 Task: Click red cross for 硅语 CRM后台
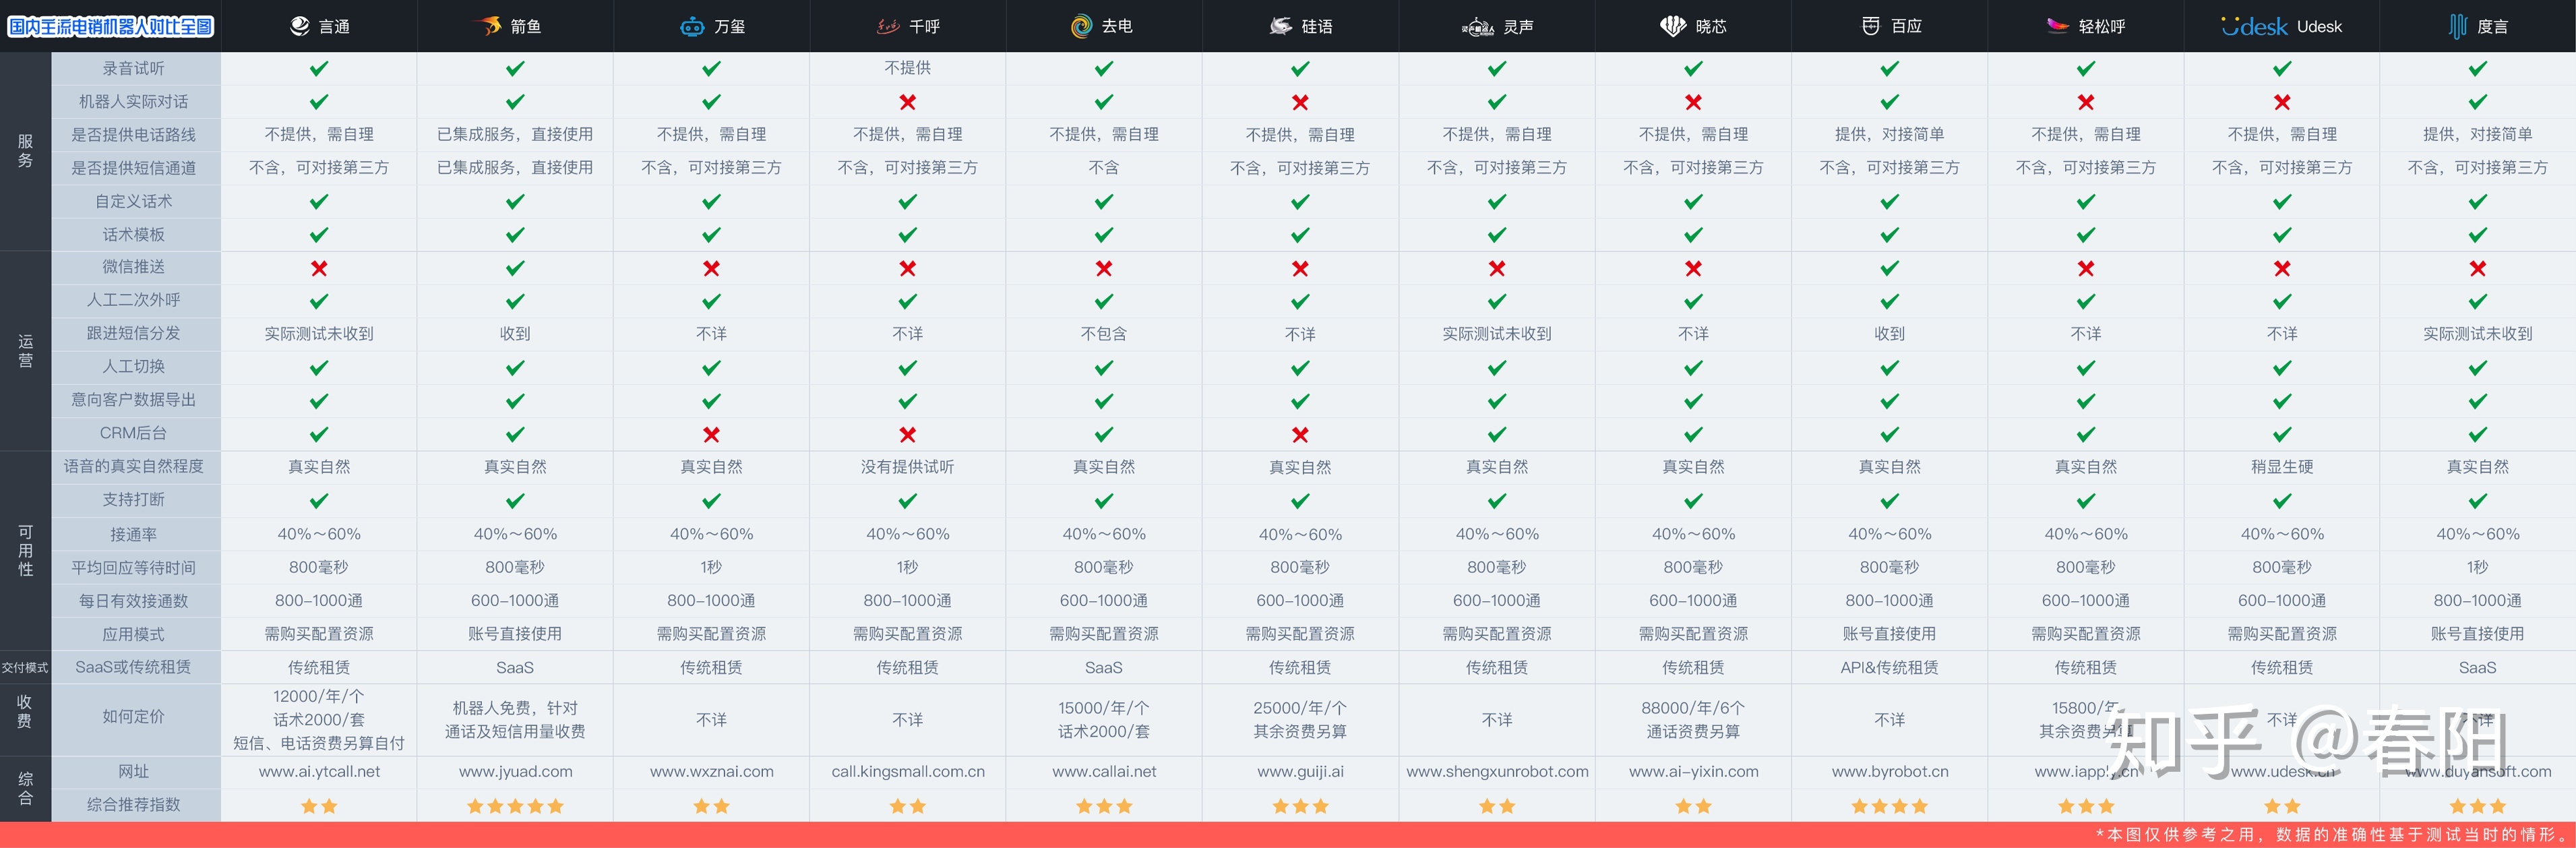point(1300,435)
